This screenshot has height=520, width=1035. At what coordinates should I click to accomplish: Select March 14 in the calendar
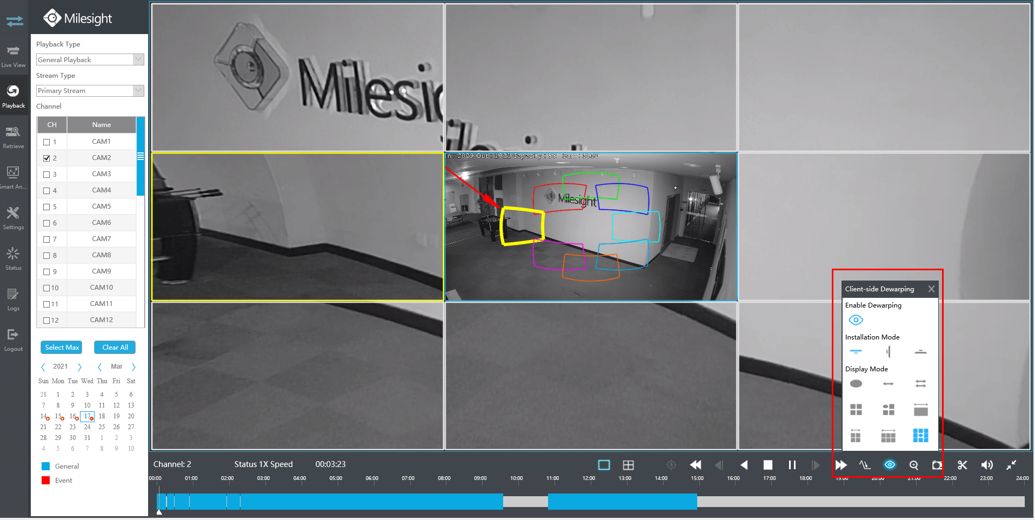44,416
